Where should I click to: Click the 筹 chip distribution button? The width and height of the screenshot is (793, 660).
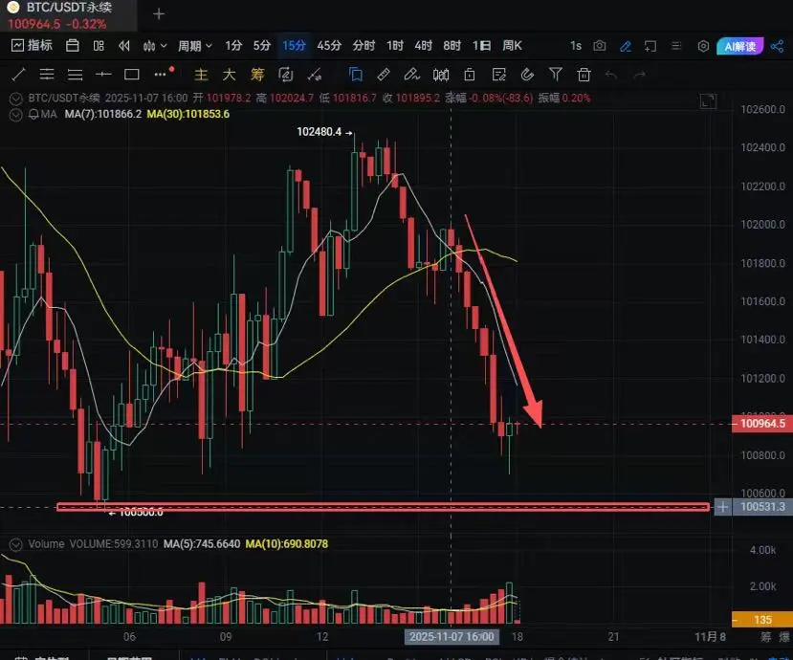click(257, 75)
